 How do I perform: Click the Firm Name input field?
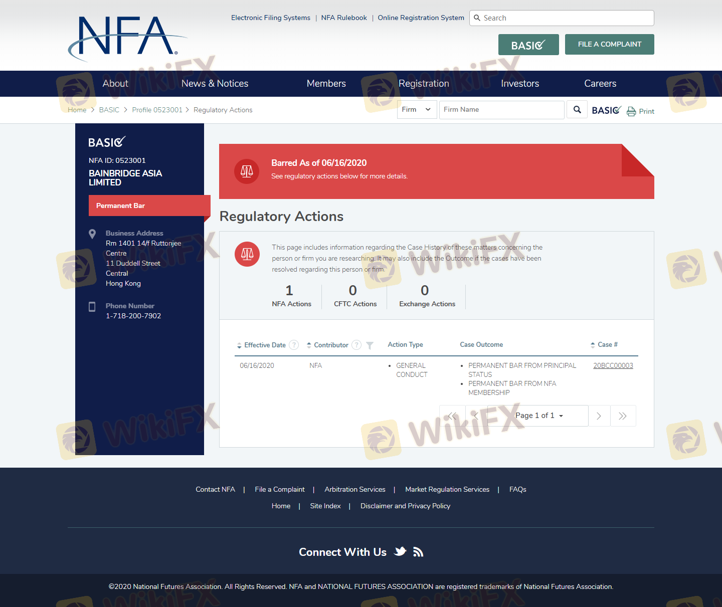[501, 110]
